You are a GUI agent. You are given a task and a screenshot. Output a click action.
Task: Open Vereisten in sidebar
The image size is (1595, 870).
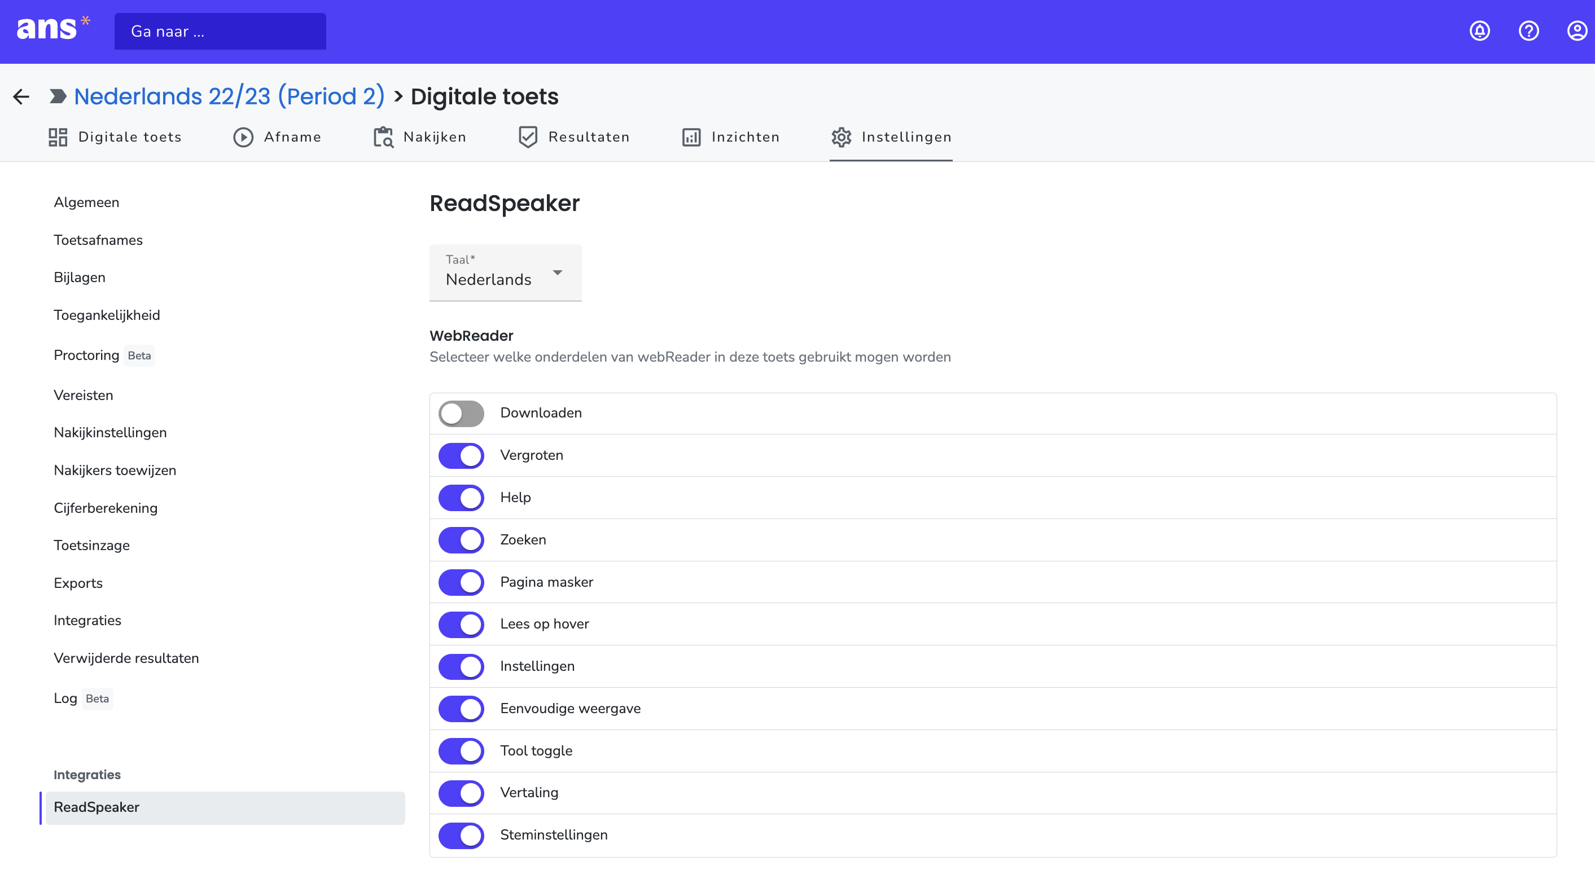[83, 395]
